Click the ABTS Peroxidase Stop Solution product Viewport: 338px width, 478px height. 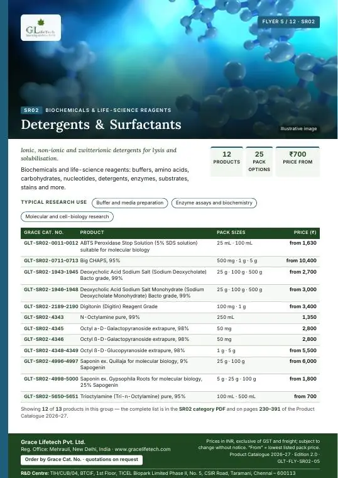pos(139,247)
